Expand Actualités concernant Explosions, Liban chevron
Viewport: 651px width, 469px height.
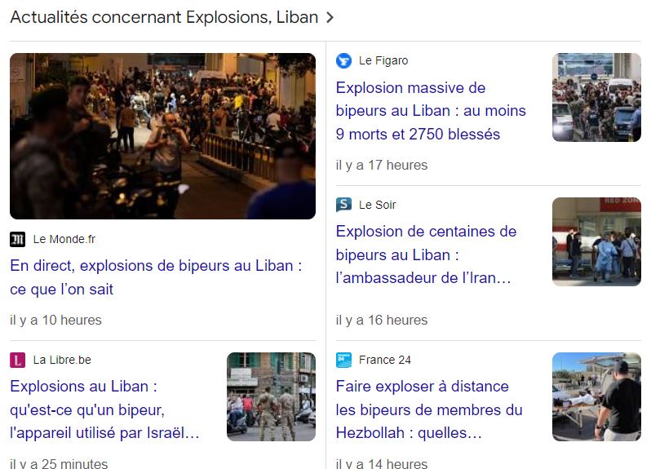330,18
